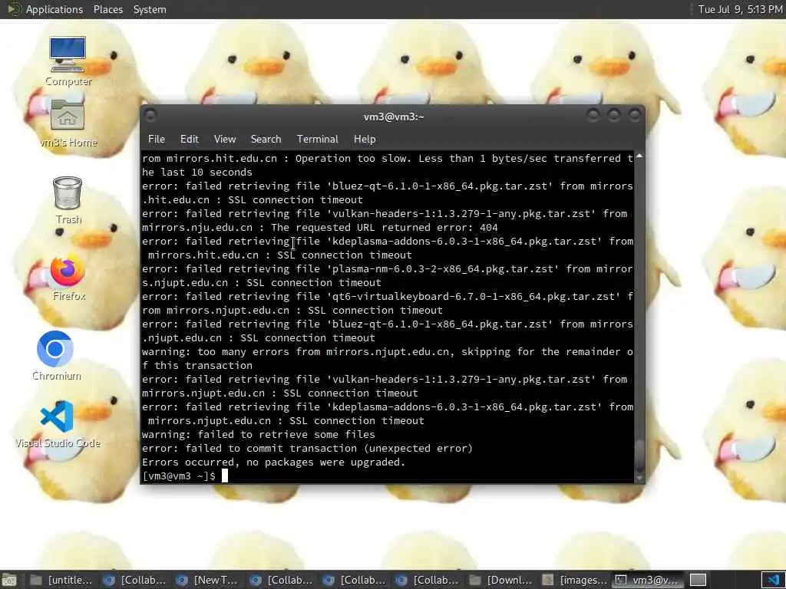Open the System menu in the top panel
Viewport: 786px width, 589px height.
[x=150, y=9]
